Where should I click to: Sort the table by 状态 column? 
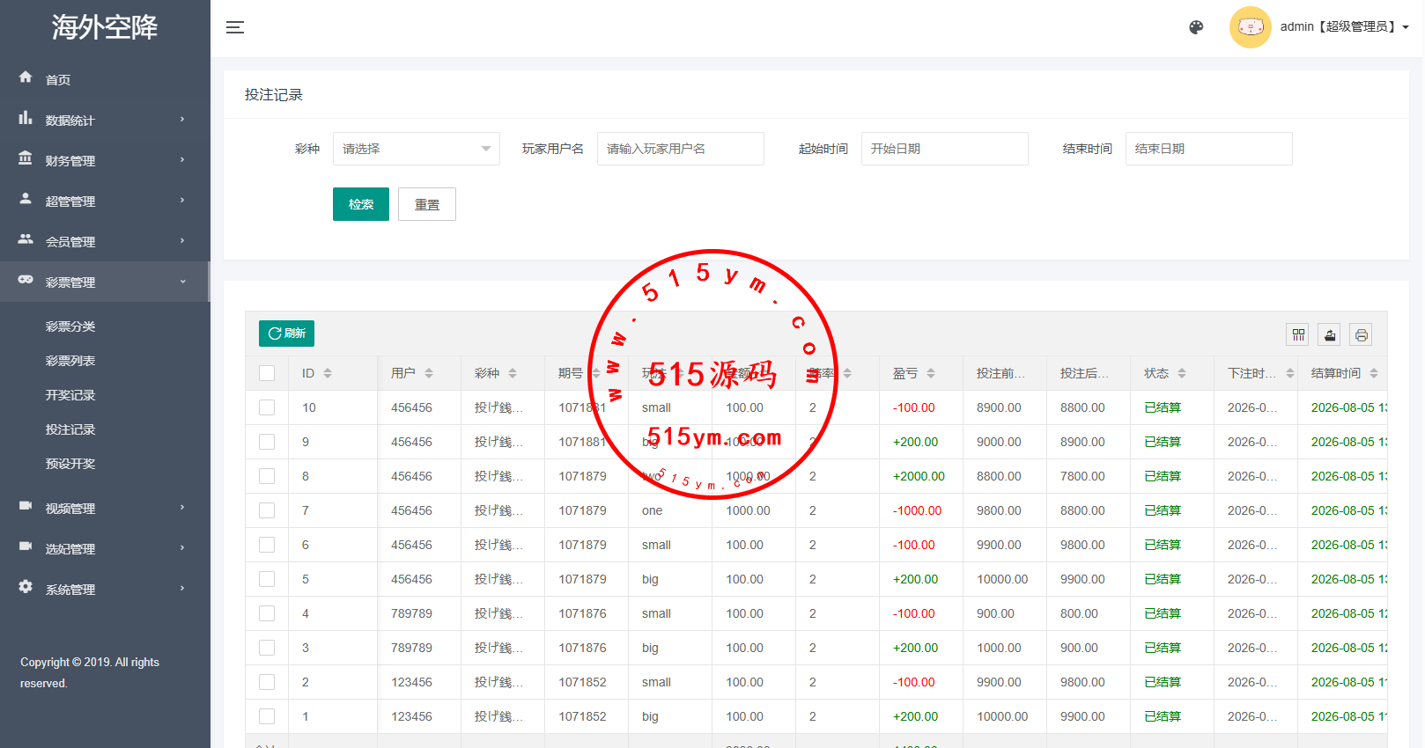(x=1182, y=373)
